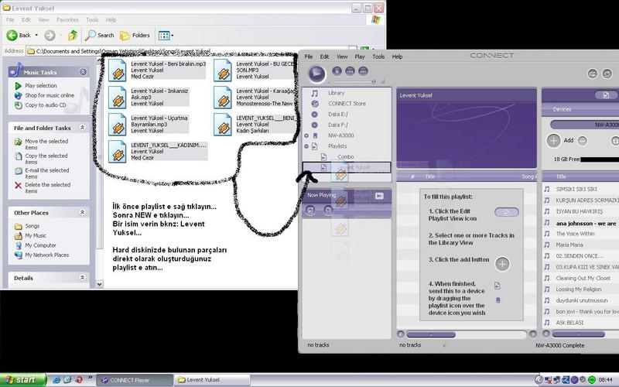This screenshot has height=387, width=619.
Task: Click first round icon under Now Playing
Action: [310, 211]
